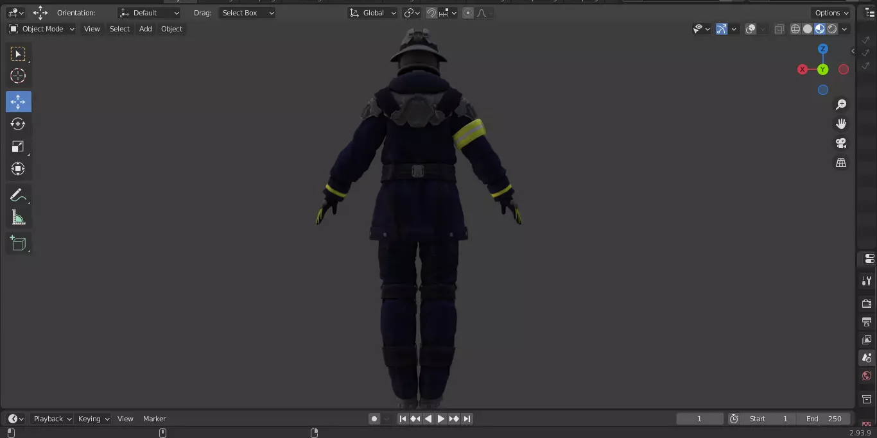This screenshot has width=877, height=438.
Task: Switch to Rendered viewport shading
Action: (832, 29)
